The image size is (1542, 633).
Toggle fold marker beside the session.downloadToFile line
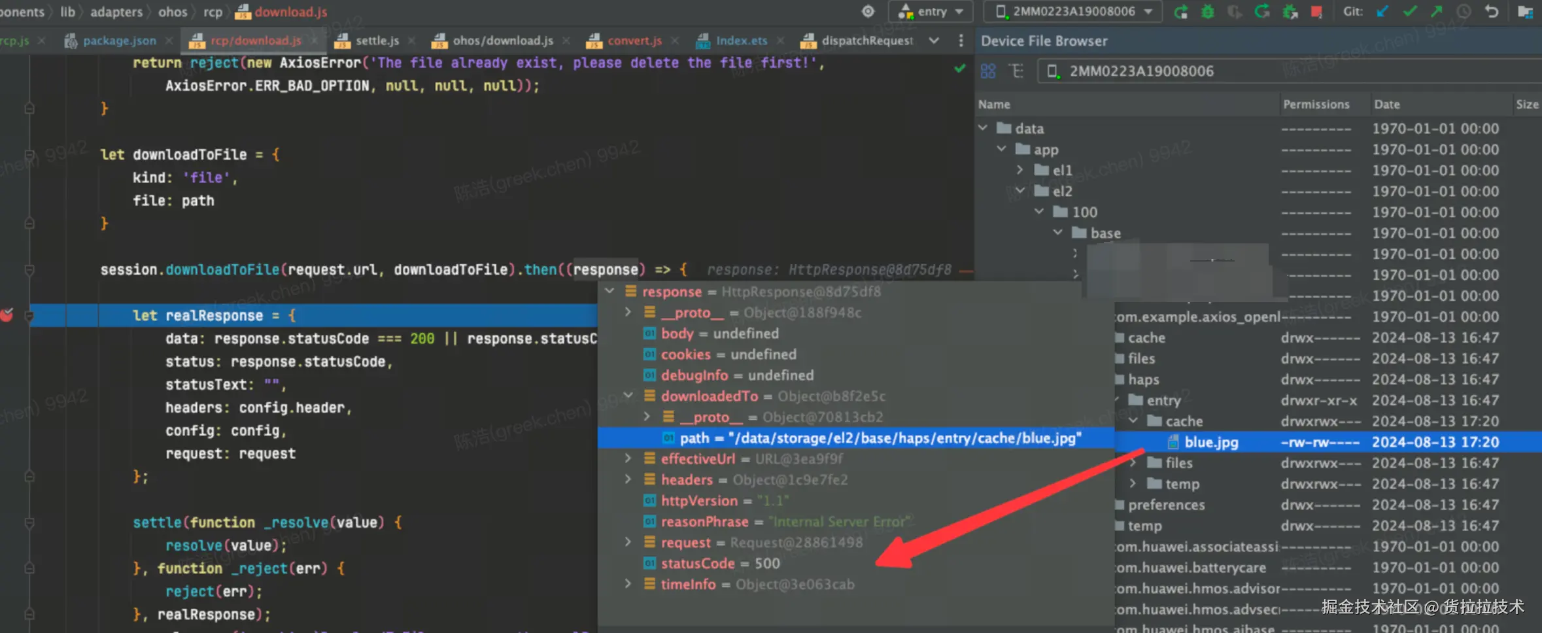(x=29, y=269)
